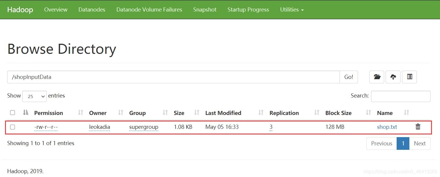Sort by Name column arrows icon
Image resolution: width=440 pixels, height=177 pixels.
(x=407, y=113)
